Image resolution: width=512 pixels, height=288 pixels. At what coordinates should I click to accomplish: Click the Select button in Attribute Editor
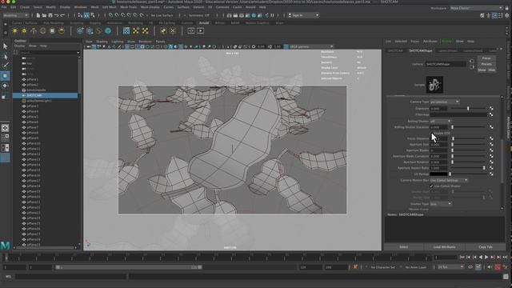pos(403,247)
